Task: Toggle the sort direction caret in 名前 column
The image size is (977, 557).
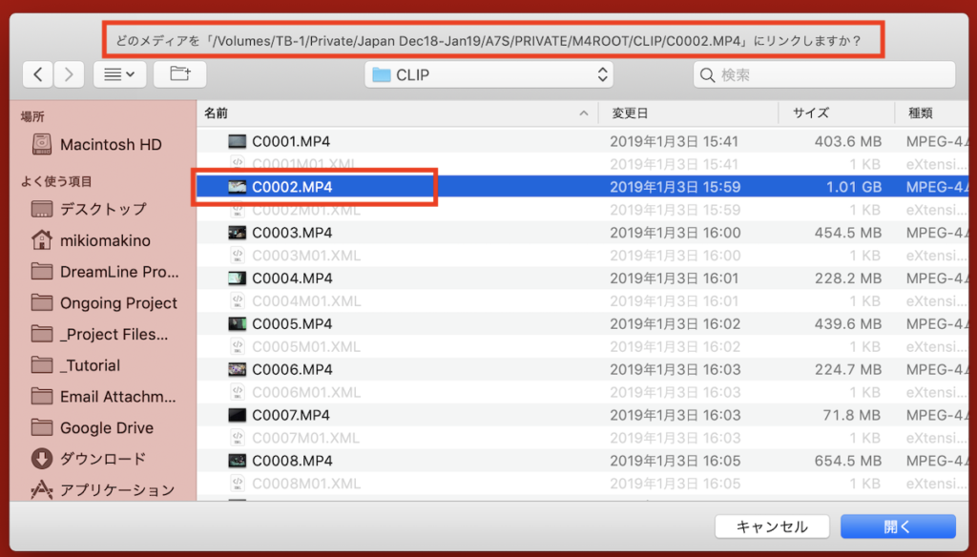Action: click(584, 113)
